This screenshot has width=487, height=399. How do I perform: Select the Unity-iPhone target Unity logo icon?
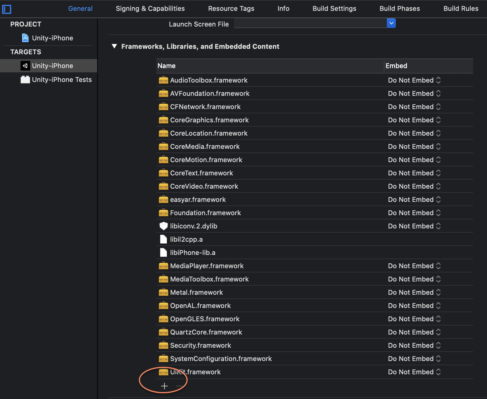[x=25, y=66]
